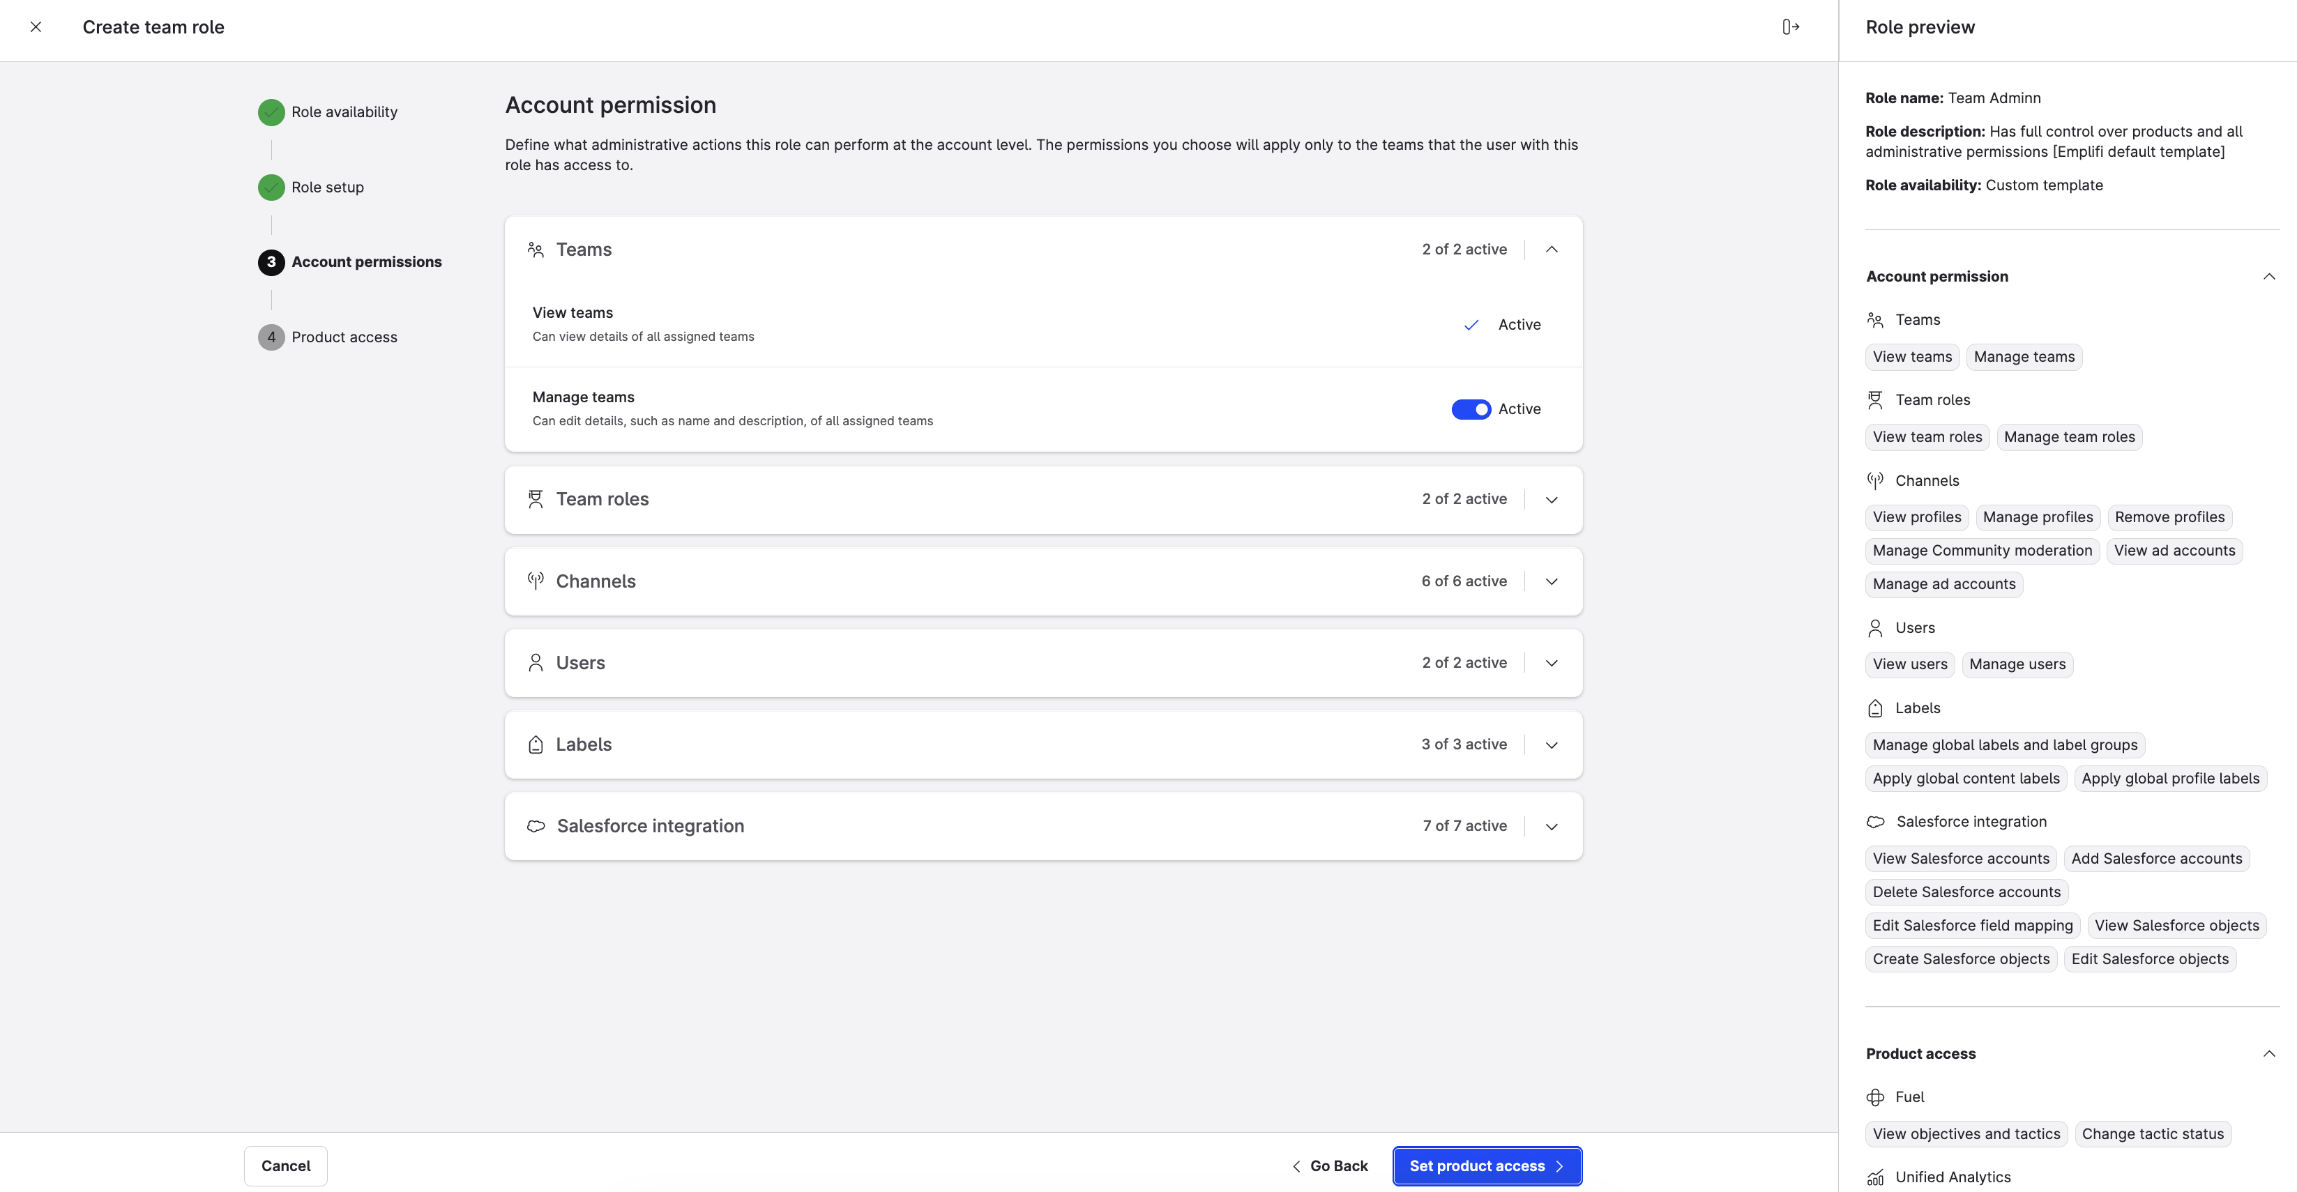The height and width of the screenshot is (1192, 2297).
Task: Click the Labels tag icon in main panel
Action: (x=535, y=744)
